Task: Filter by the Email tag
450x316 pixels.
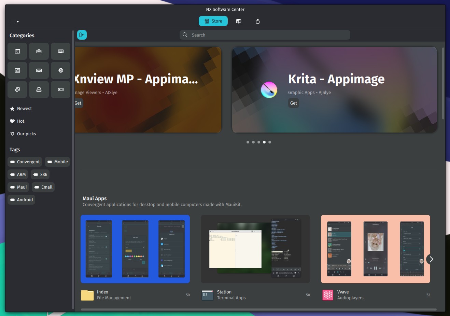Action: coord(43,187)
